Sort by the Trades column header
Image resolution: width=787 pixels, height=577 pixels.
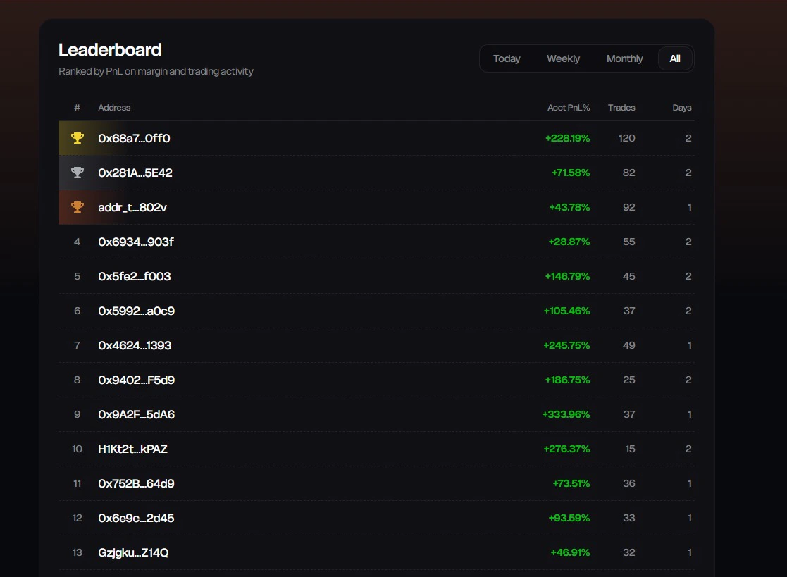[621, 107]
